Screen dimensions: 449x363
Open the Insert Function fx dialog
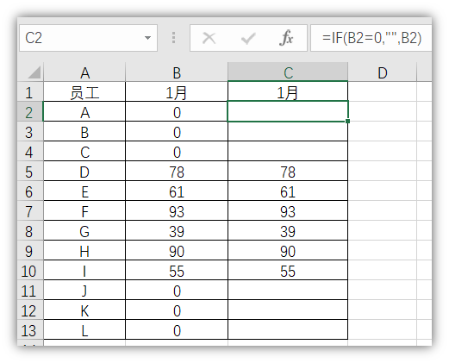pyautogui.click(x=286, y=38)
